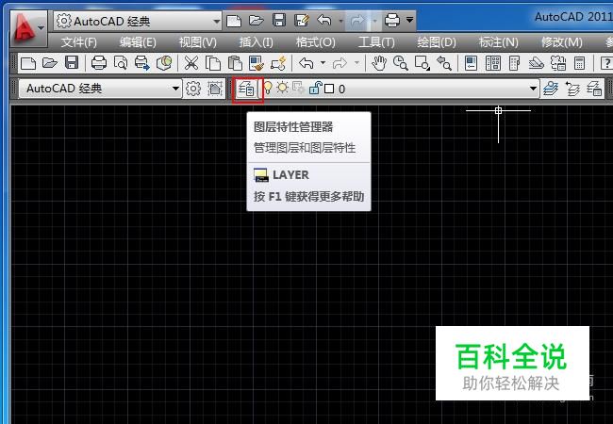Click Undo in Quick Access toolbar
This screenshot has width=613, height=424.
(x=324, y=20)
